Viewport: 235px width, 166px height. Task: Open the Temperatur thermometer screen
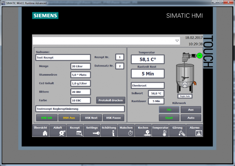(160, 130)
